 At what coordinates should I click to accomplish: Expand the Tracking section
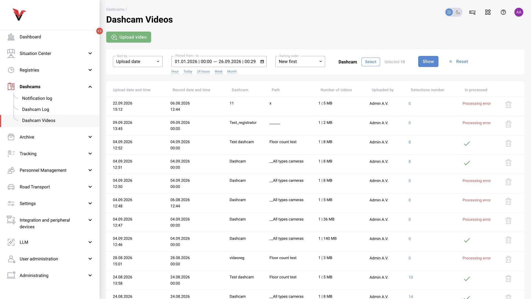50,154
